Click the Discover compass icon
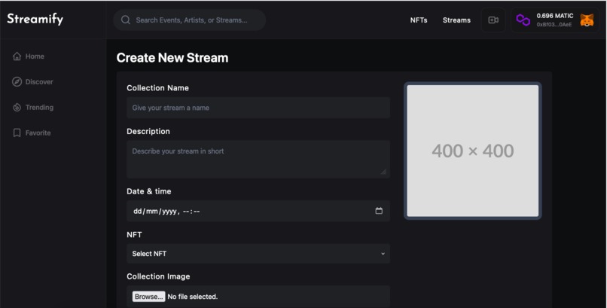The image size is (607, 308). click(17, 82)
